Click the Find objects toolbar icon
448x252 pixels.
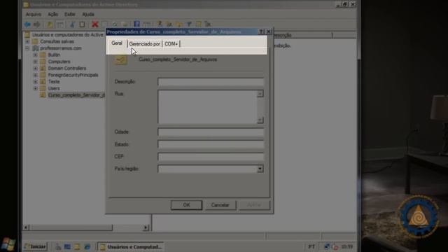(199, 24)
